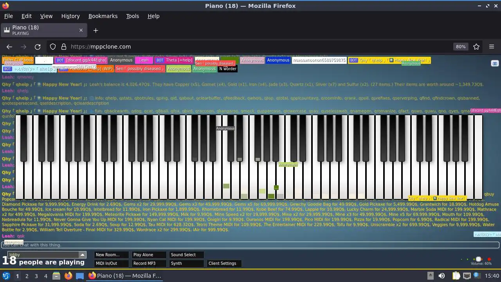Focus the chat message input field
The height and width of the screenshot is (282, 501).
(250, 245)
